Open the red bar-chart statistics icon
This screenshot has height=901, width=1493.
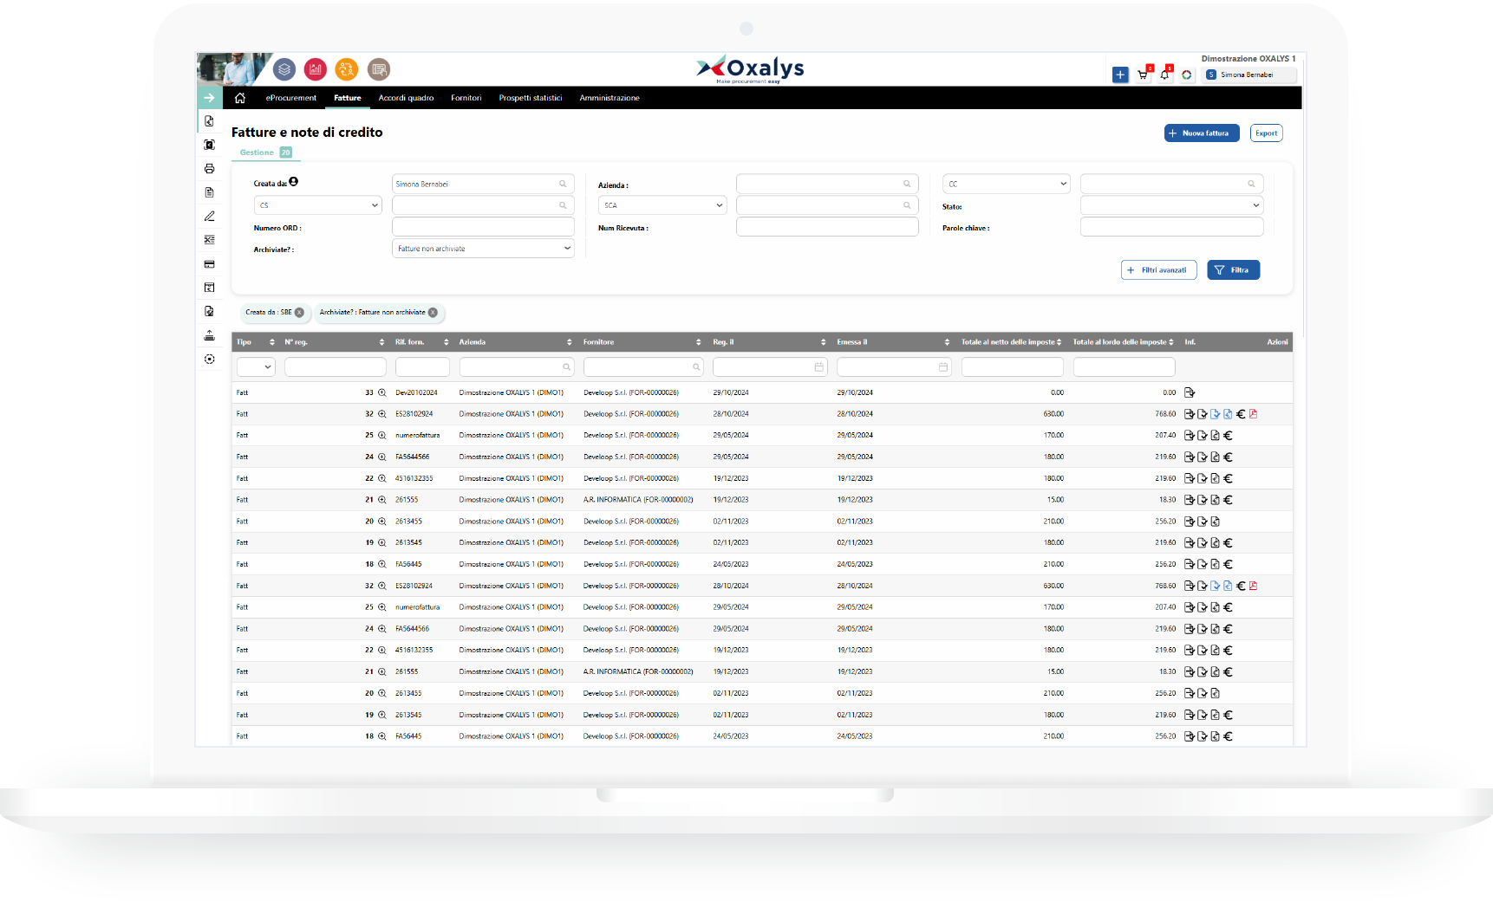pyautogui.click(x=316, y=69)
